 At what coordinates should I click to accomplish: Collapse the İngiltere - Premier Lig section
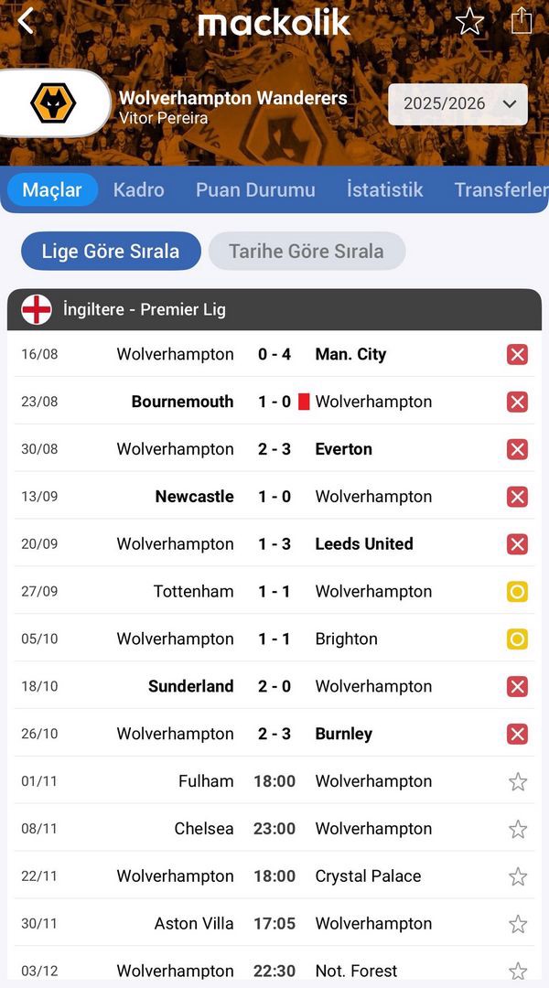click(x=274, y=309)
